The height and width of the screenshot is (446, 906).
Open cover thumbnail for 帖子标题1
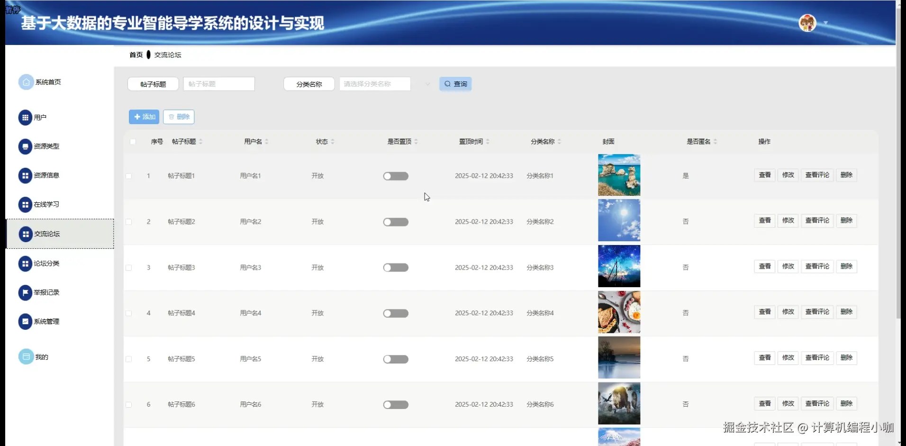coord(619,175)
